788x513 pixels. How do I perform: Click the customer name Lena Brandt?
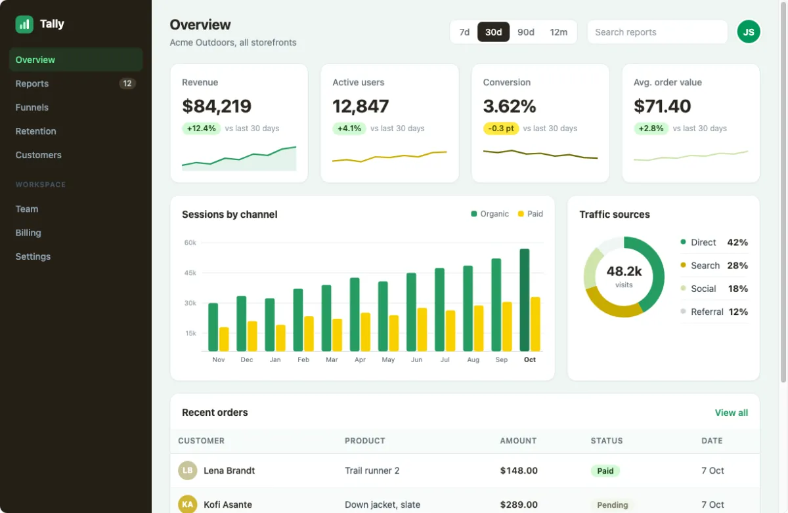pos(229,470)
